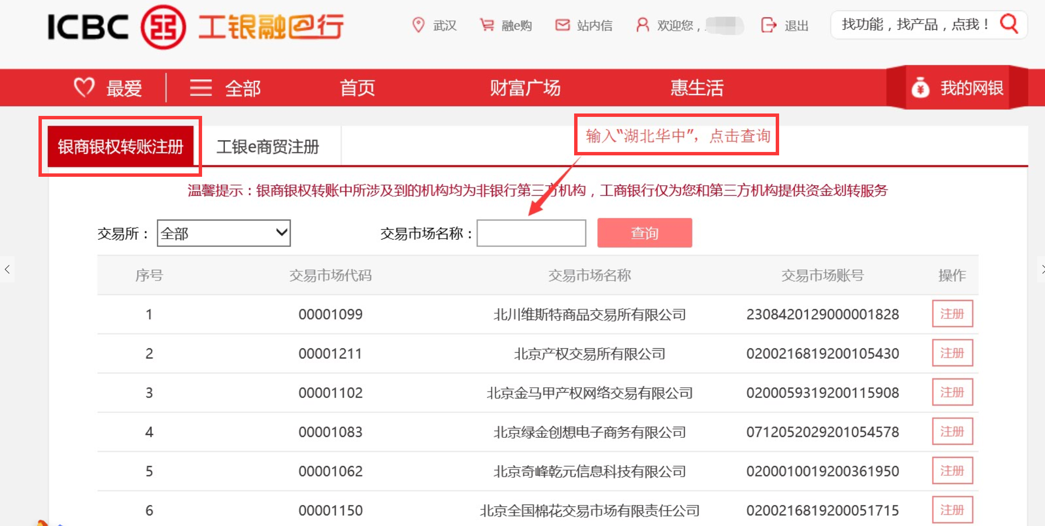Switch to the 银商银权转账注册 tab
Image resolution: width=1045 pixels, height=526 pixels.
coord(120,146)
